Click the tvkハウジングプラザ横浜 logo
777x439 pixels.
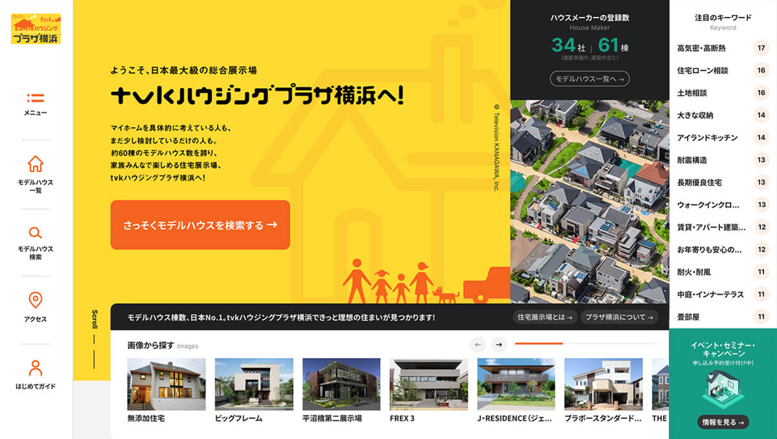(x=36, y=29)
